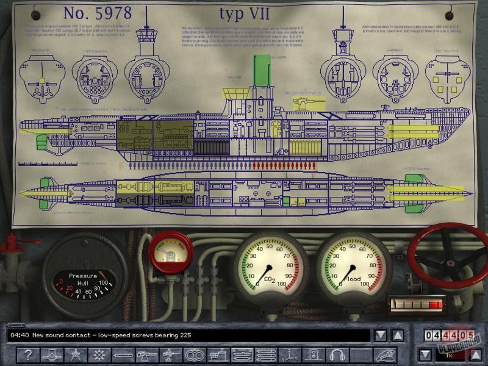The image size is (488, 366).
Task: Select green periscope on side-view blueprint
Action: coord(262,72)
